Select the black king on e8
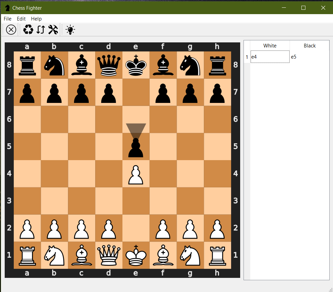Screen dimensions: 333x292 pos(136,65)
